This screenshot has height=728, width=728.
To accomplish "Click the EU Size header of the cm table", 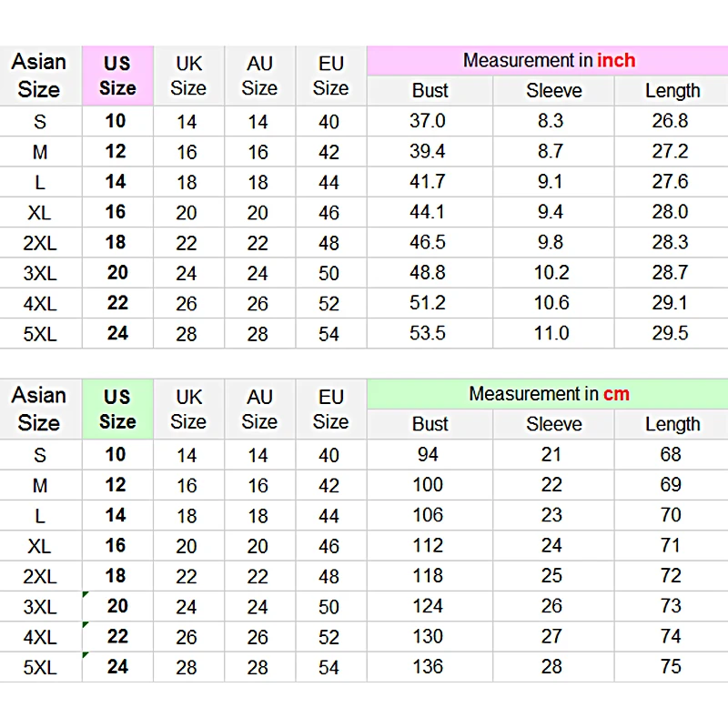I will click(330, 409).
